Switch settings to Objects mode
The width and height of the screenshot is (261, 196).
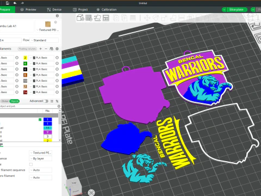tap(15, 101)
